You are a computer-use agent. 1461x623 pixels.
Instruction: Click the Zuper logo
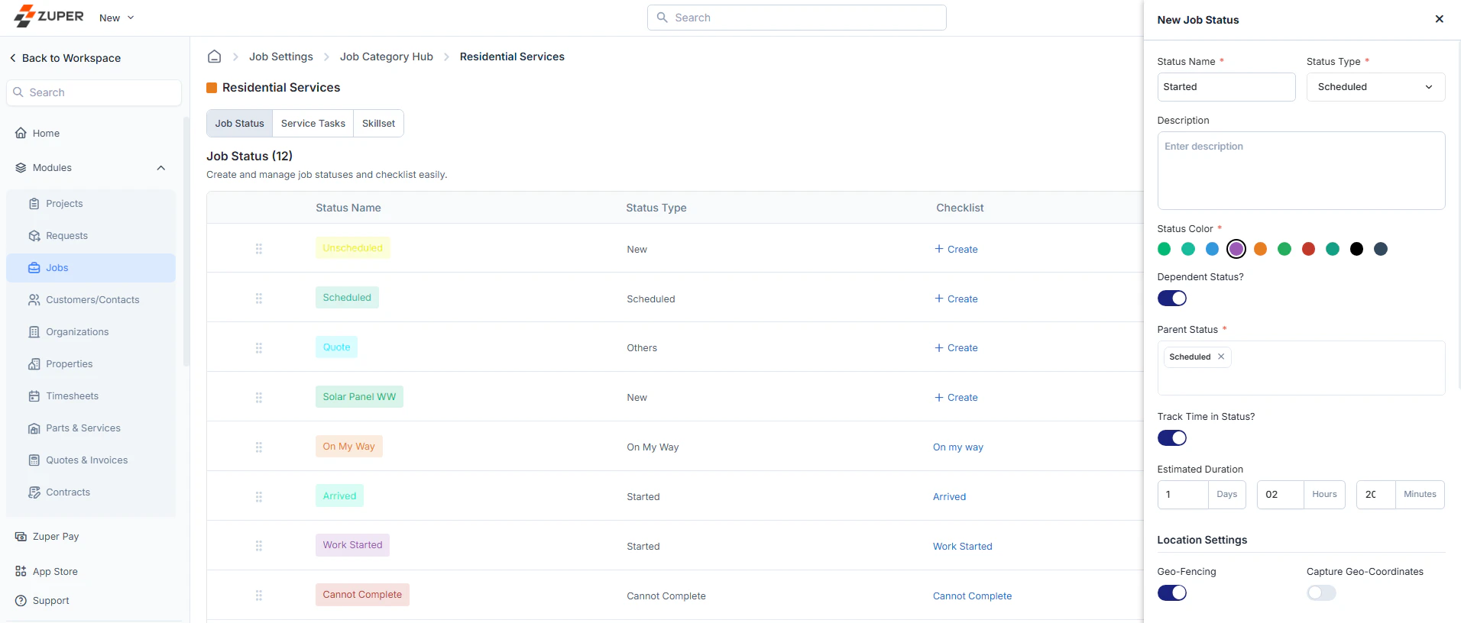coord(49,16)
